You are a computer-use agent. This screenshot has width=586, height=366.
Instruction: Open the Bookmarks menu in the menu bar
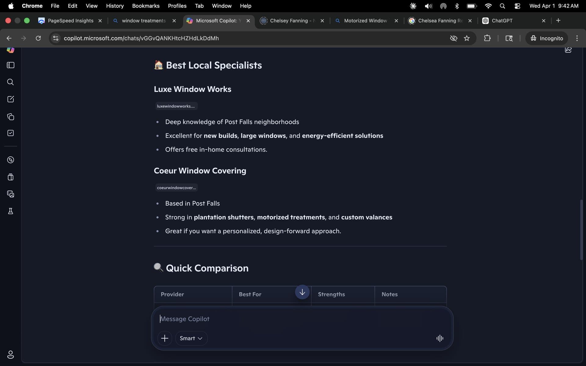pyautogui.click(x=146, y=6)
